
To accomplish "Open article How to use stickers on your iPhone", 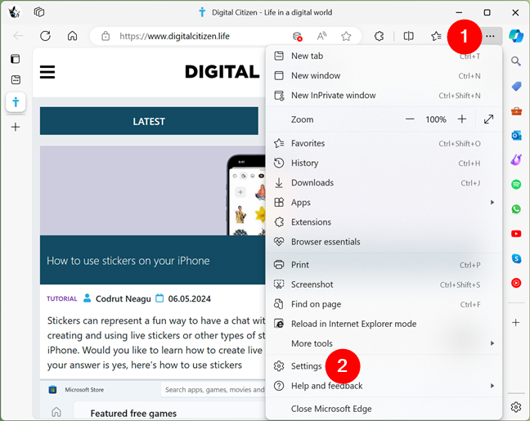I will [x=128, y=261].
